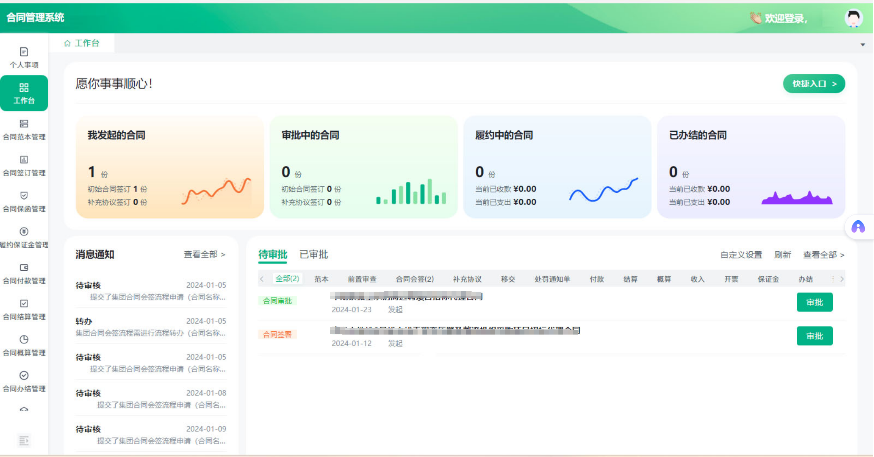Open the 个人事项 sidebar icon
Screen dimensions: 874x457
[x=24, y=52]
